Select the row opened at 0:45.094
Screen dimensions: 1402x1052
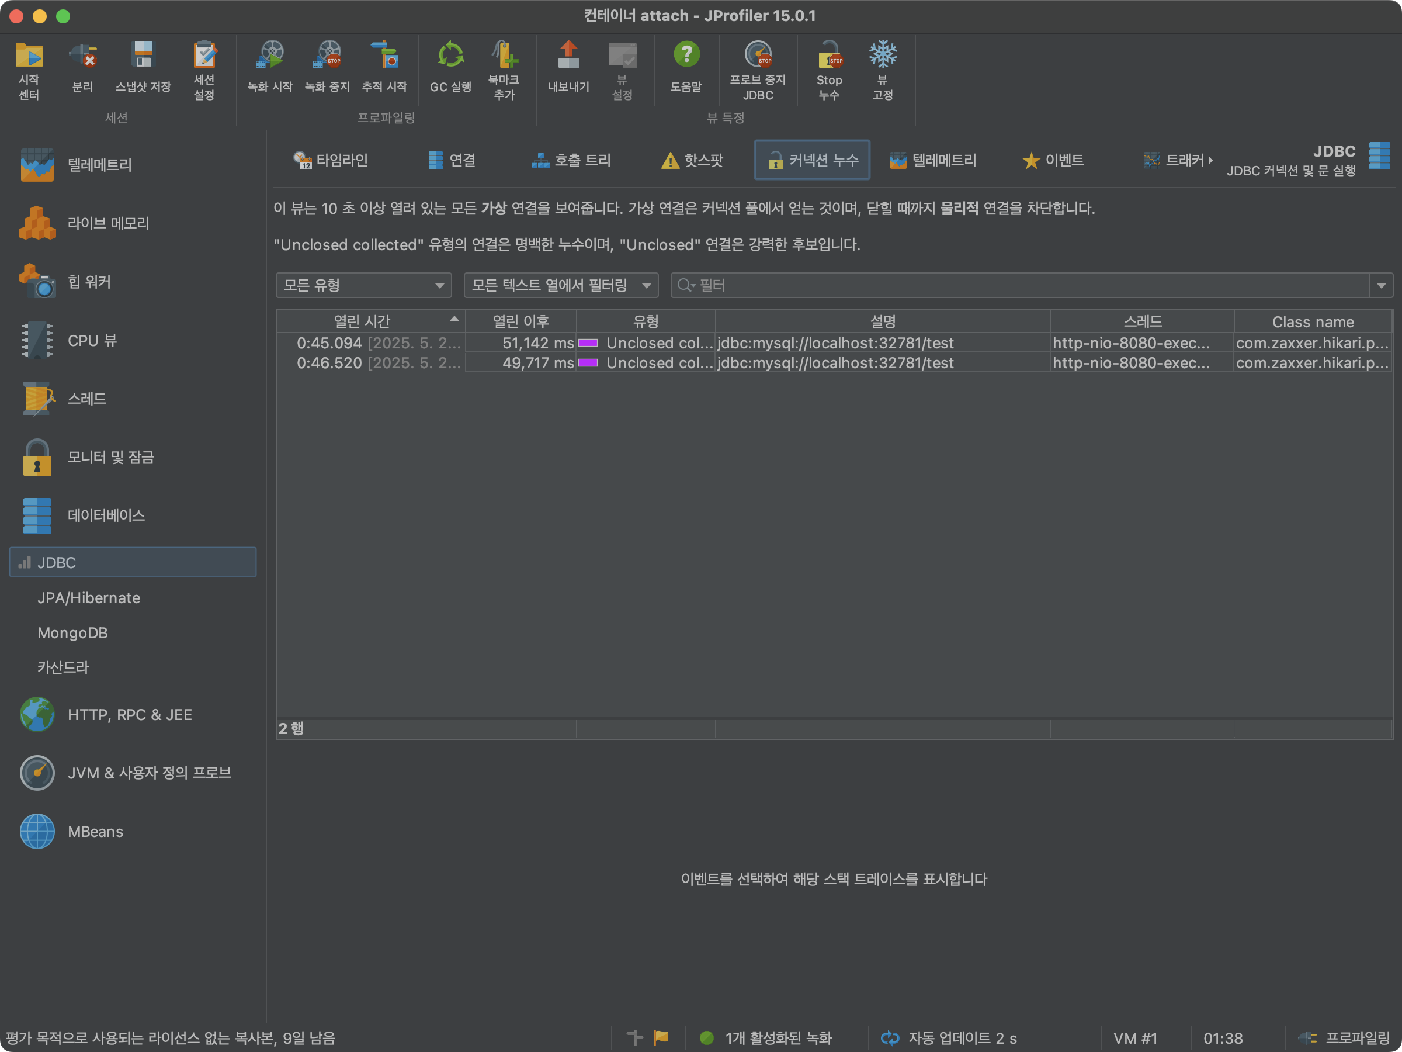(834, 343)
